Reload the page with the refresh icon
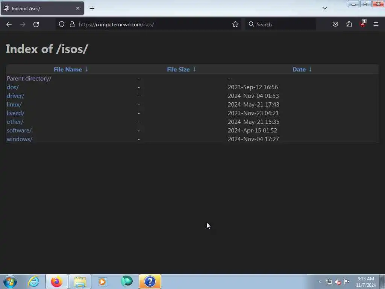Viewport: 385px width, 289px height. 36,24
